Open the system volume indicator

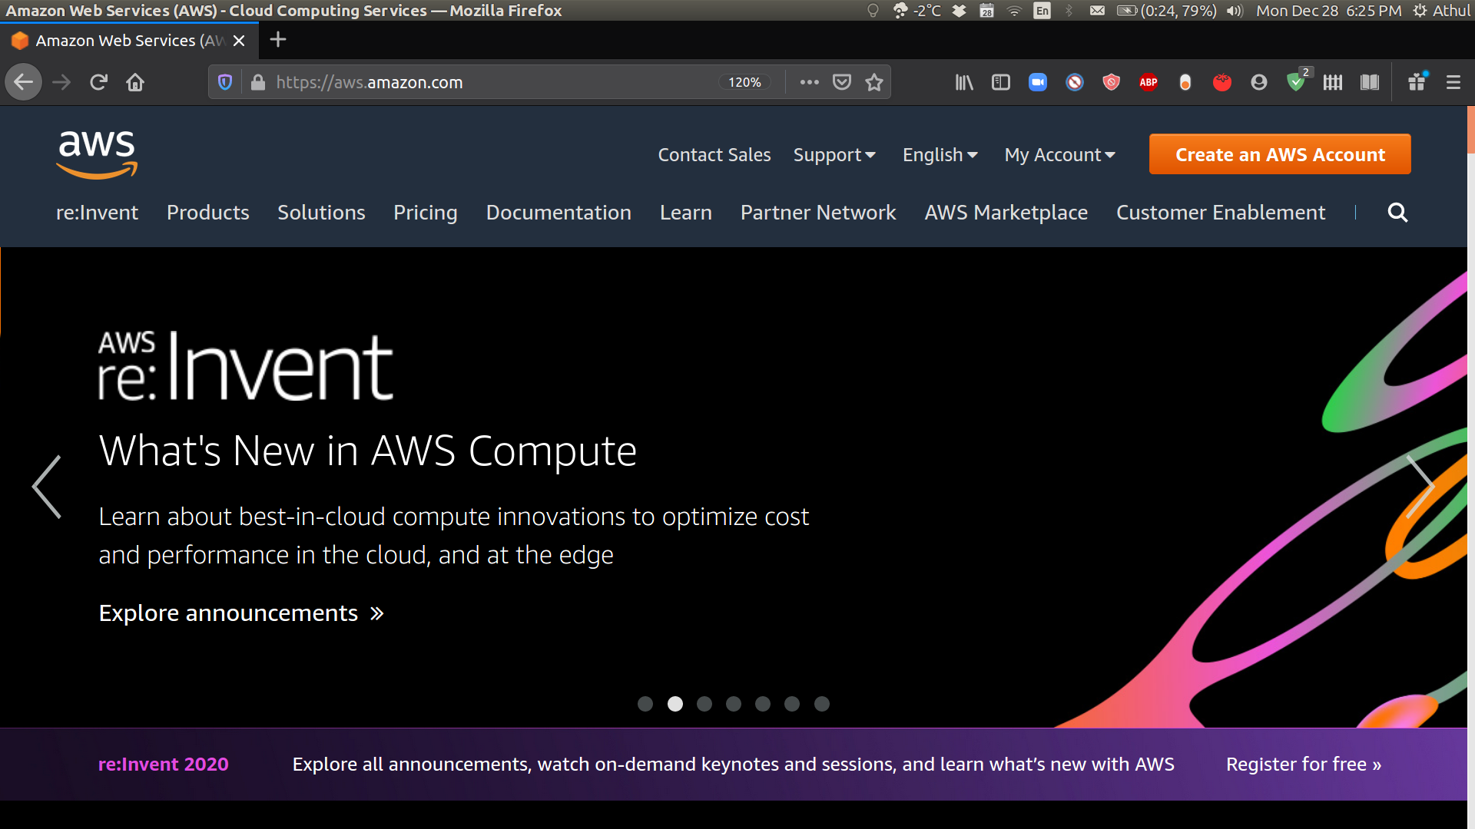pos(1235,11)
